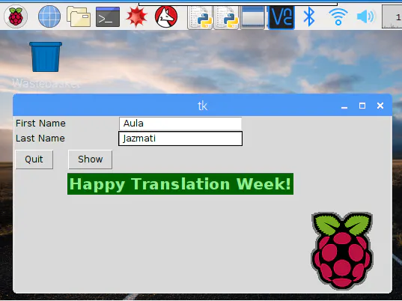Viewport: 402px width, 301px height.
Task: Open the Bluetooth menu
Action: [x=309, y=16]
